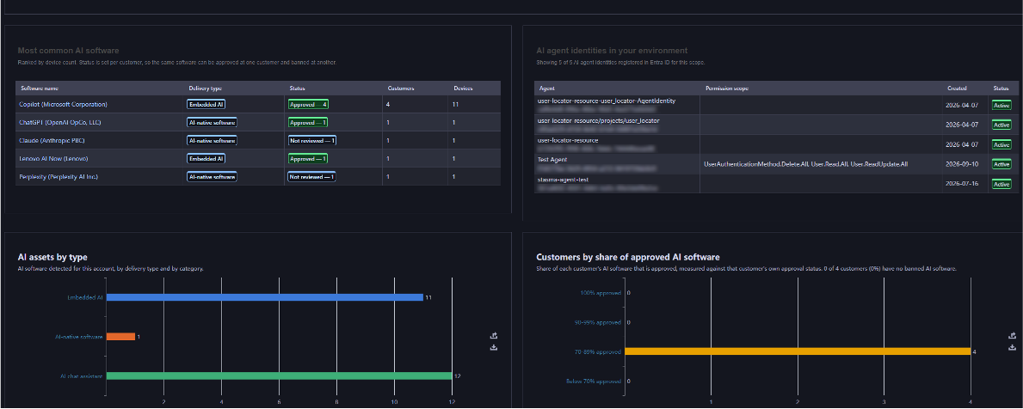
Task: Click the Approved — 4 status badge for Copilot
Action: [x=308, y=104]
